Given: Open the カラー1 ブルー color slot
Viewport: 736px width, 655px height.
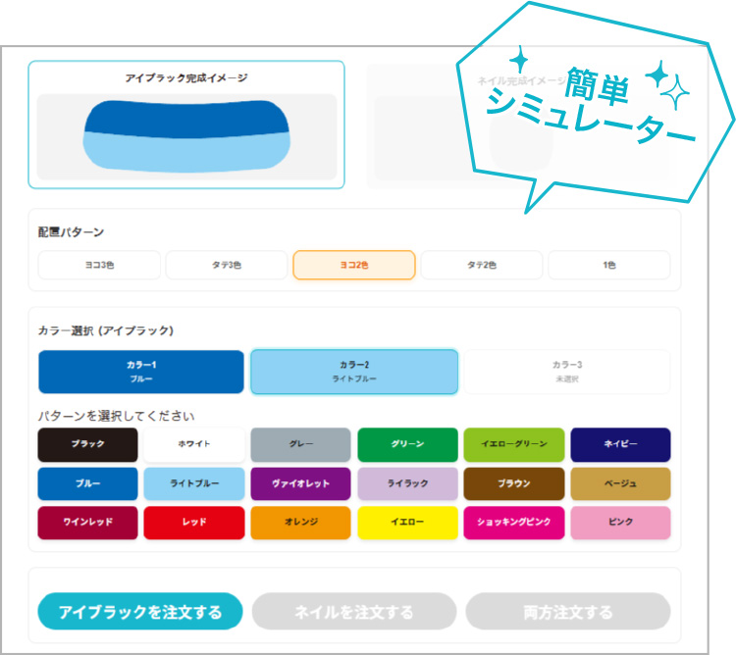Looking at the screenshot, I should (x=141, y=372).
